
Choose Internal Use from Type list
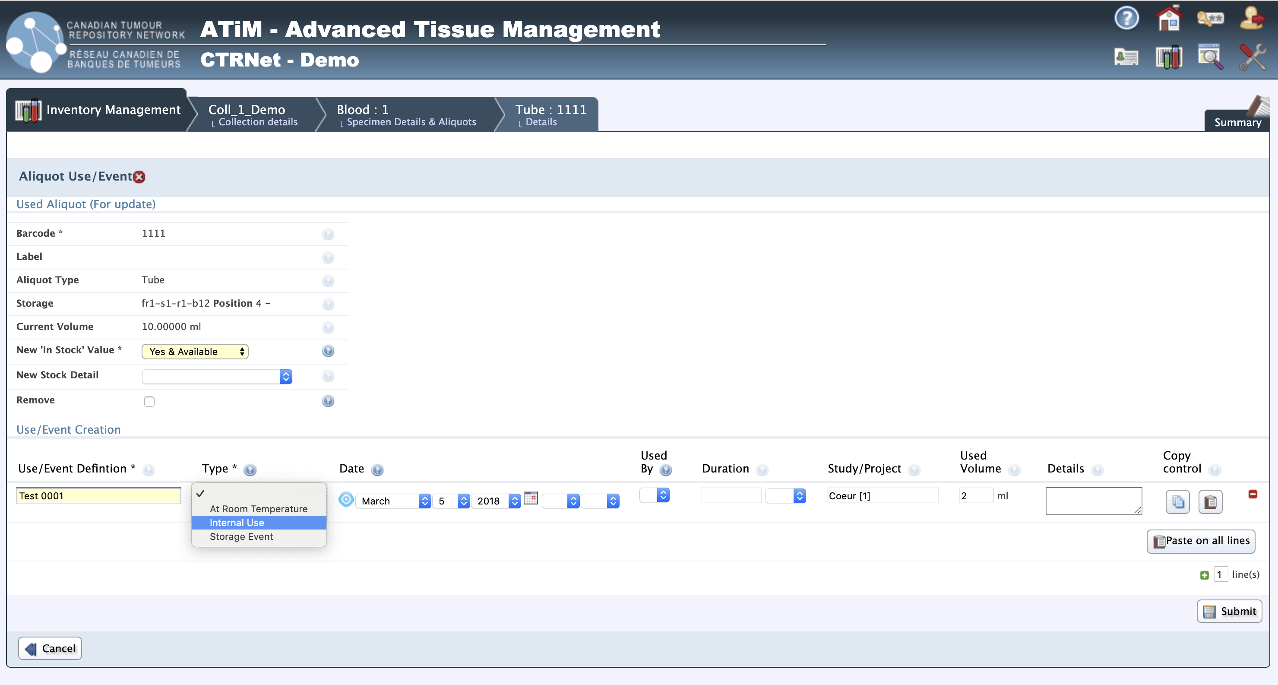point(237,523)
